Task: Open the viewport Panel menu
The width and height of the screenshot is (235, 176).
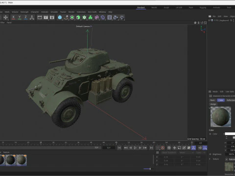Action: pyautogui.click(x=9, y=22)
